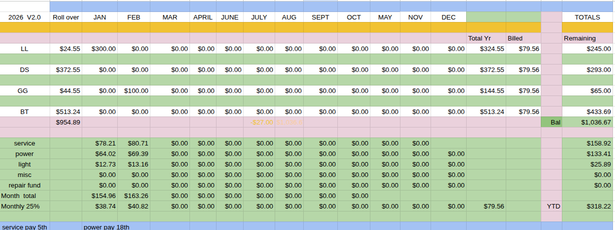
Task: Click the balance amount $1,036.67
Action: point(587,122)
